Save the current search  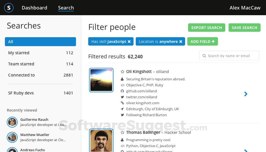[x=244, y=28]
